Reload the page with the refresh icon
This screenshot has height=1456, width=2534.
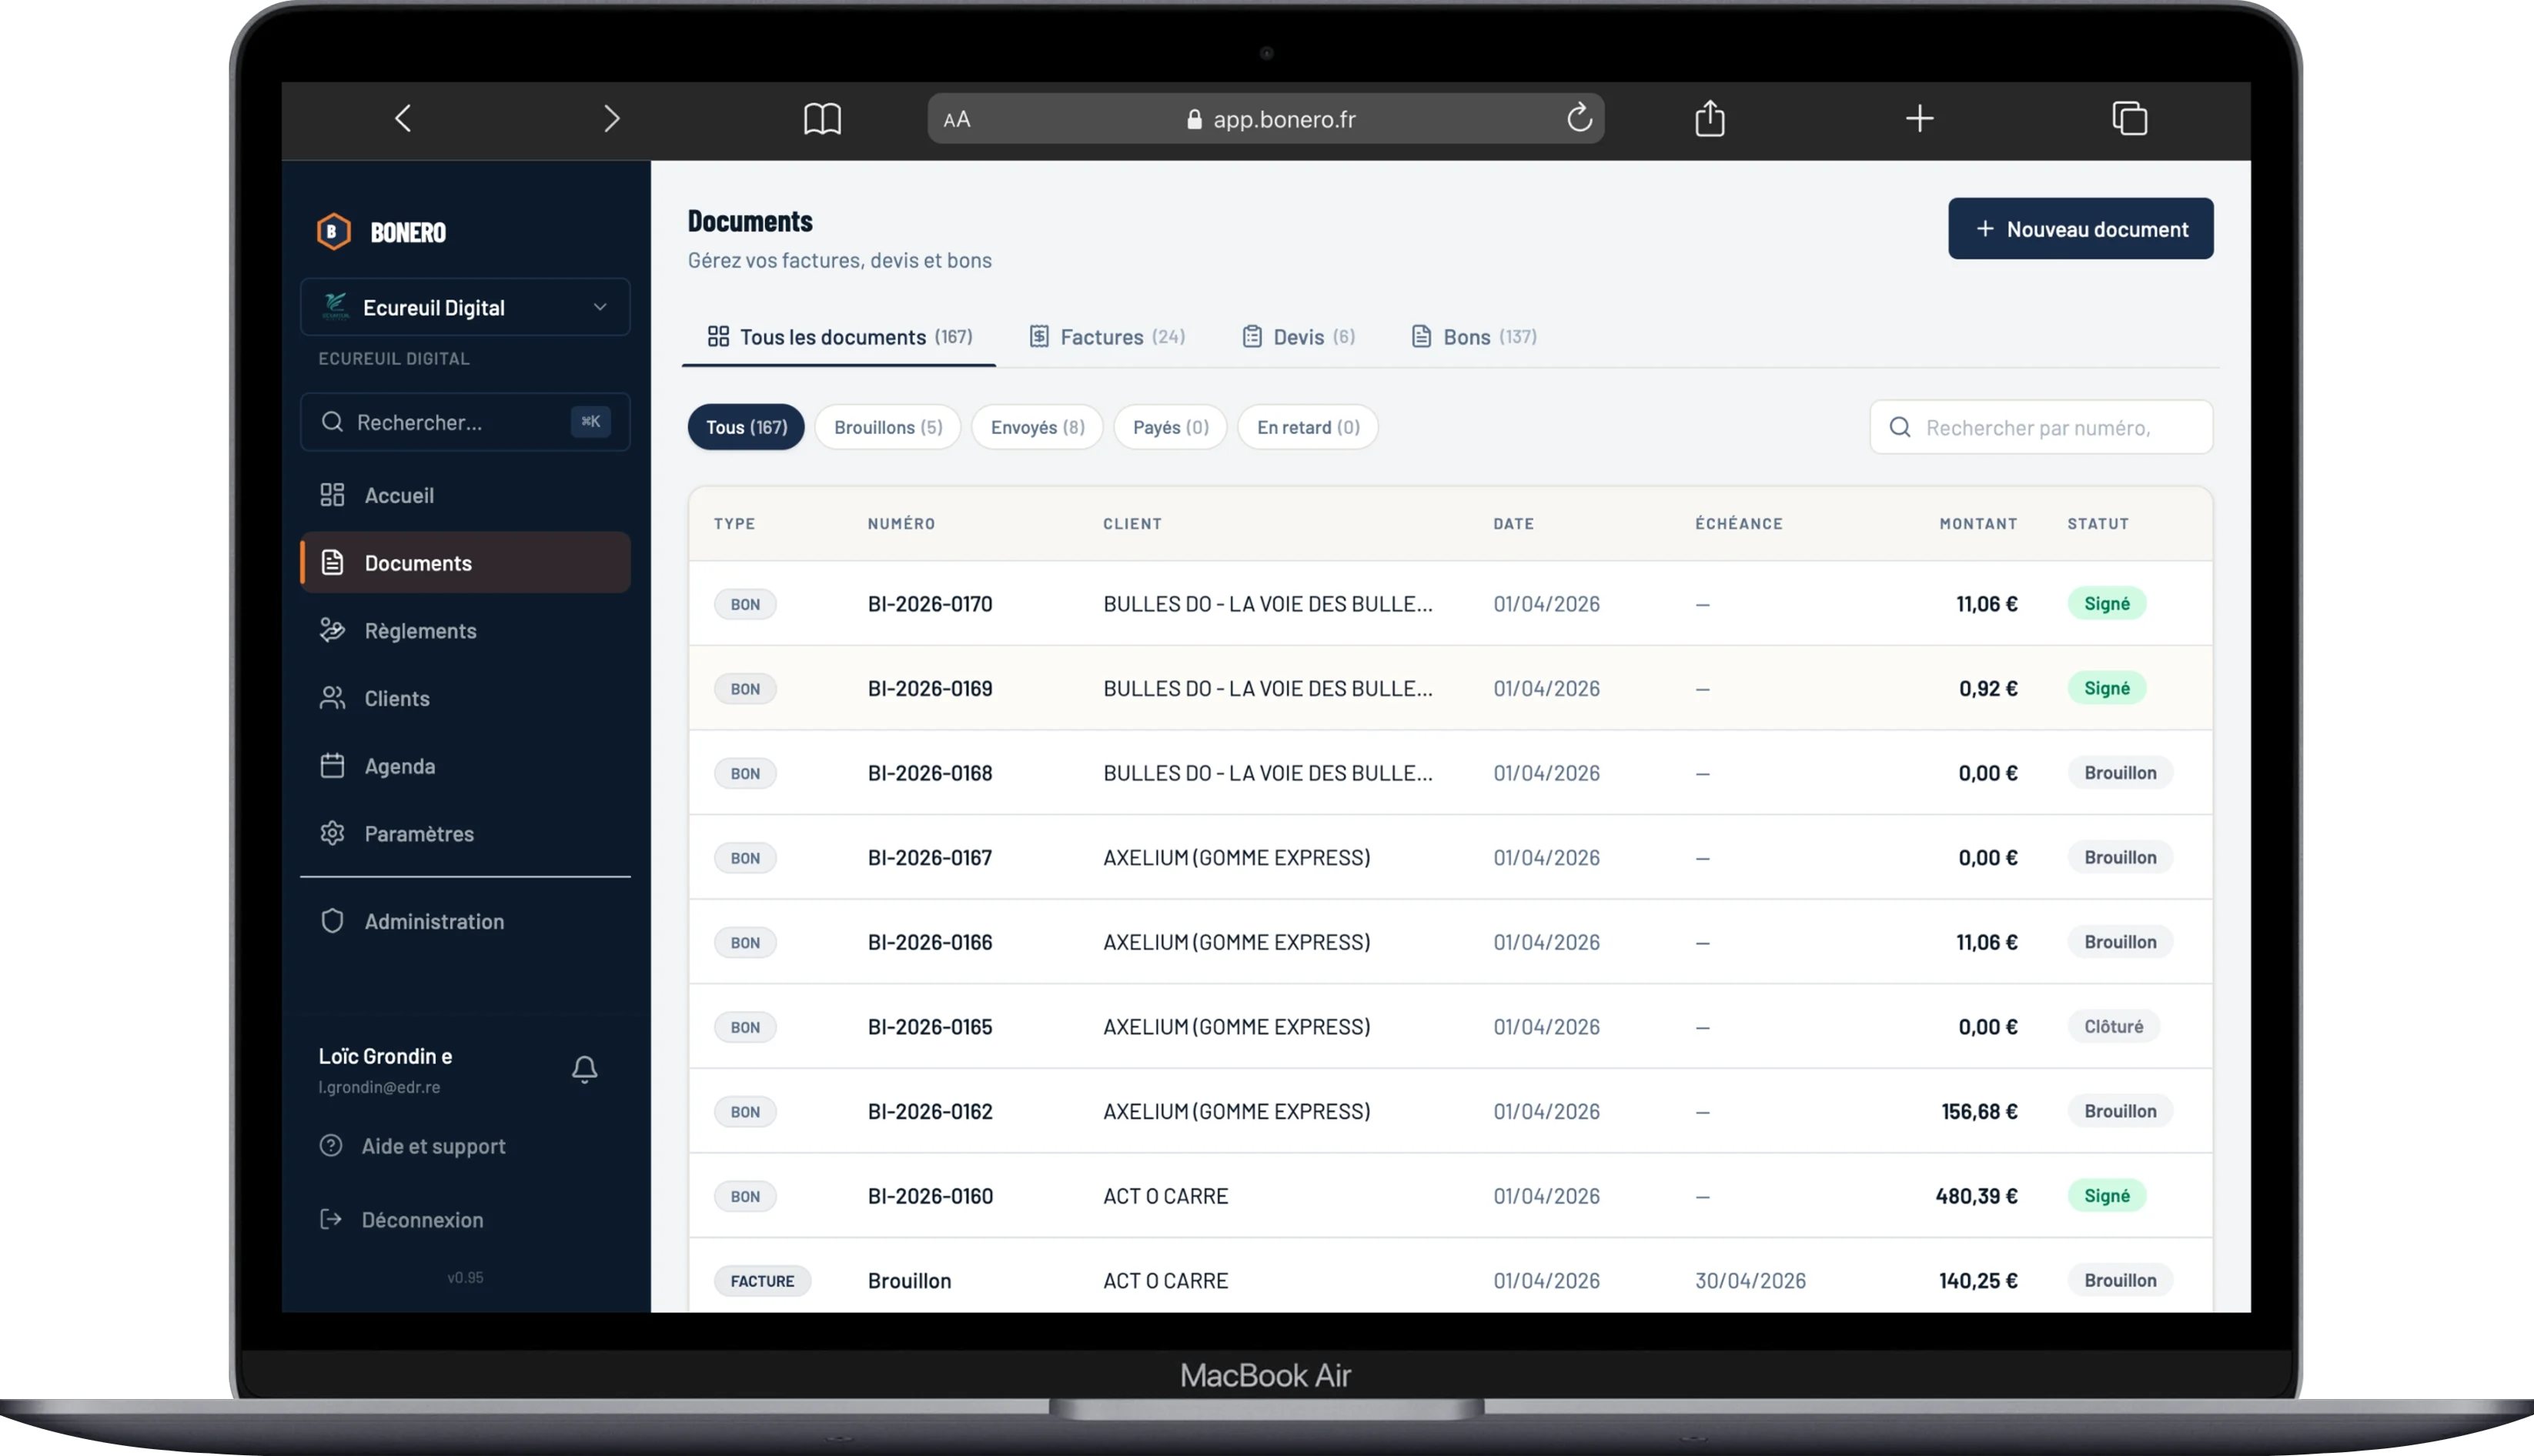1578,119
